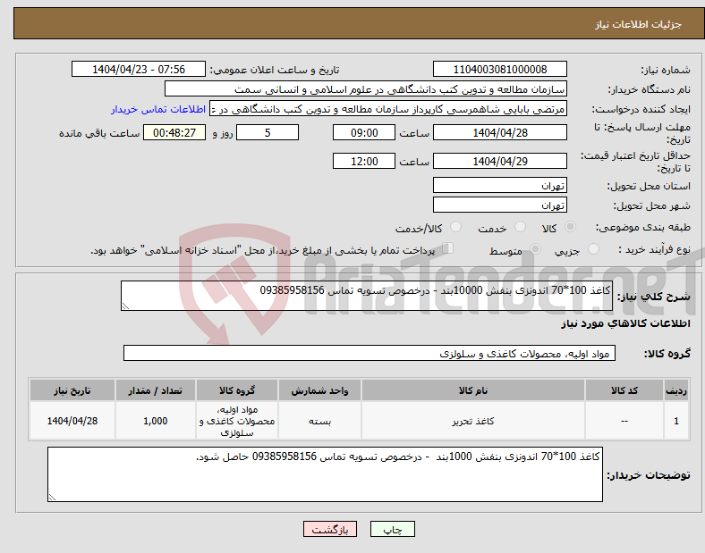Click the بسته unit cell
Viewport: 705px width, 553px height.
(319, 421)
